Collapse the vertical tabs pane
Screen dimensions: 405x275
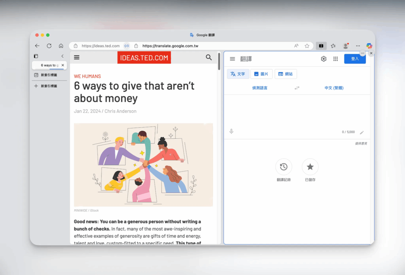pos(62,56)
